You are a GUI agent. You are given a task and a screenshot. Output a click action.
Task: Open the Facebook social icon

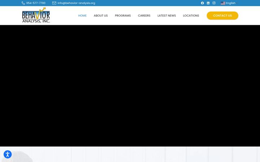pos(202,3)
